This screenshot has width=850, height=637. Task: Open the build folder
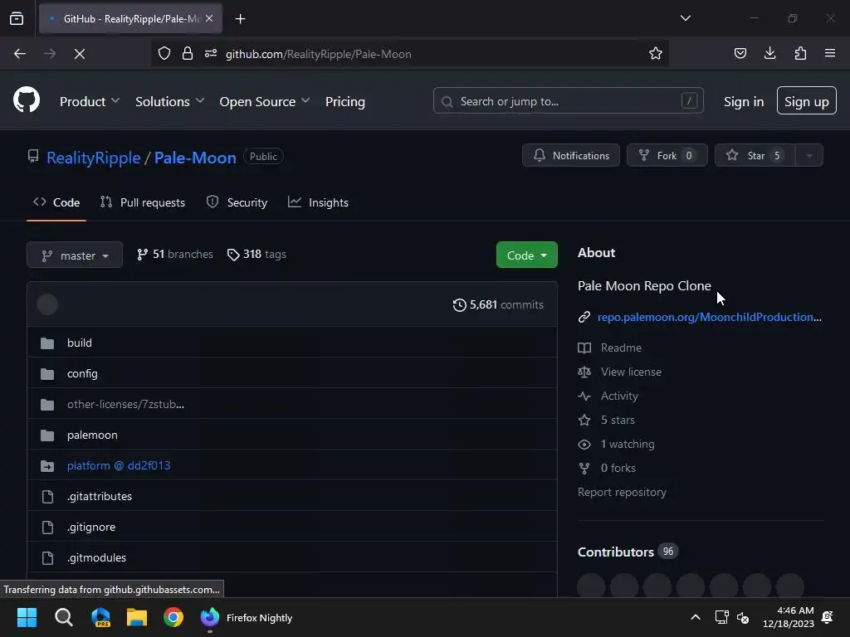click(80, 343)
